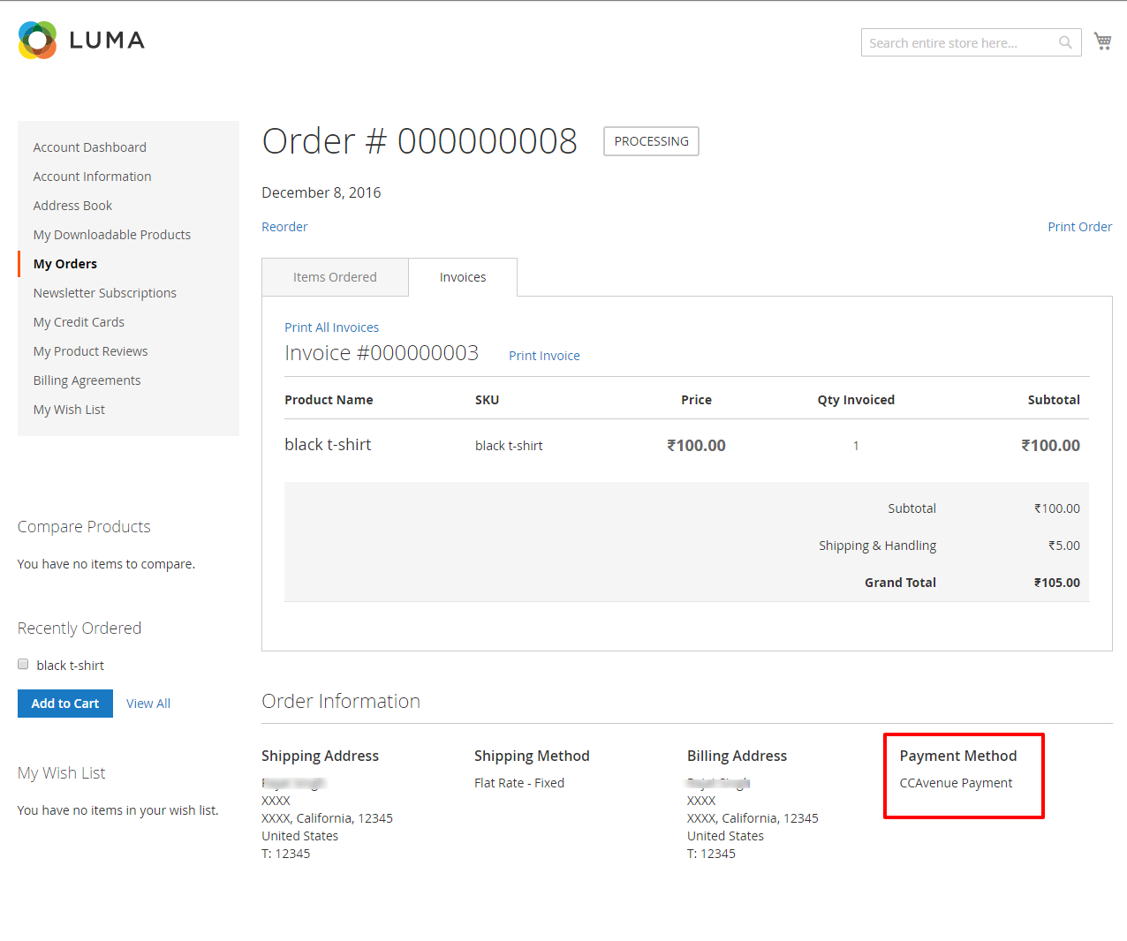Go to My Credit Cards
This screenshot has width=1127, height=941.
79,321
